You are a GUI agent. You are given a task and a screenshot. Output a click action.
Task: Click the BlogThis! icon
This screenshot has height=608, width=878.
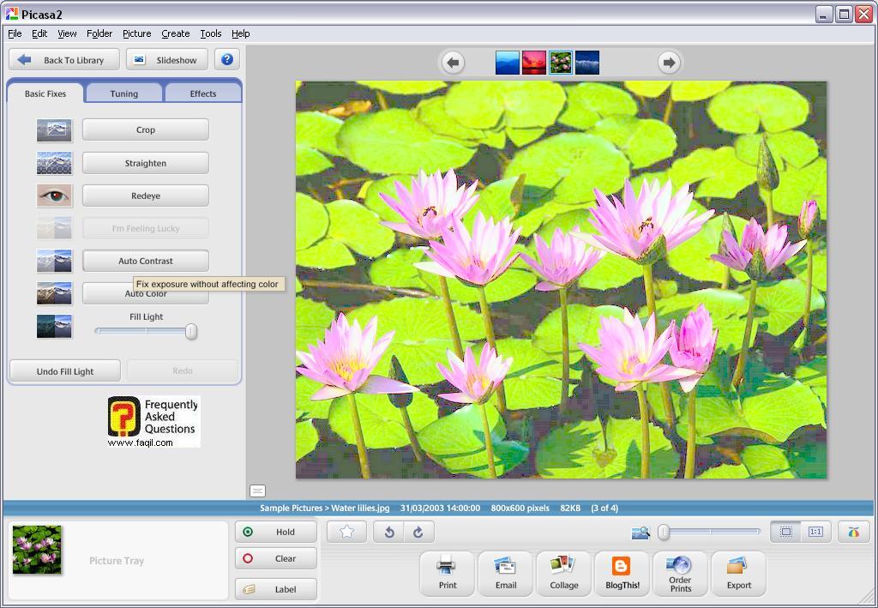[x=622, y=573]
